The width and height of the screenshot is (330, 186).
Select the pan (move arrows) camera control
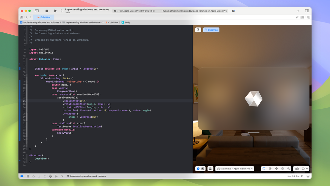(276, 168)
